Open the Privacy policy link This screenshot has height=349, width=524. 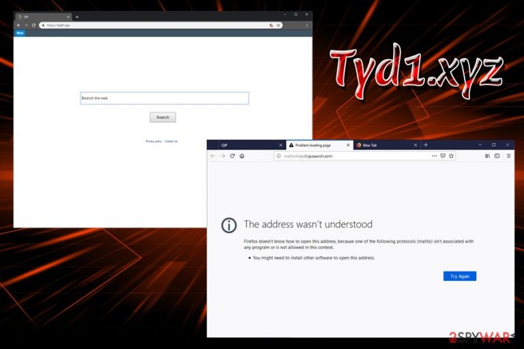[154, 141]
